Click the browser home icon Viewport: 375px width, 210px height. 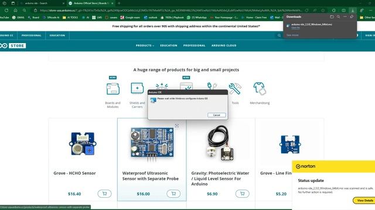(x=15, y=10)
